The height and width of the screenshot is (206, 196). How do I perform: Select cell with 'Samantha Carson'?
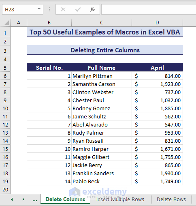(x=102, y=84)
